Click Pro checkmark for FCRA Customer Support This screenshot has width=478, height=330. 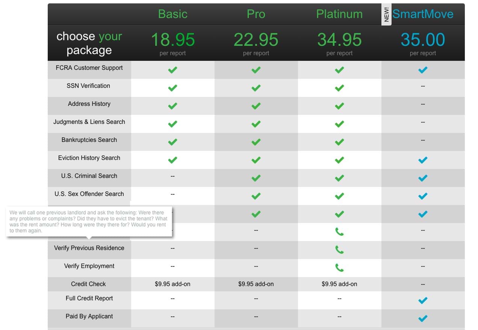pos(256,70)
